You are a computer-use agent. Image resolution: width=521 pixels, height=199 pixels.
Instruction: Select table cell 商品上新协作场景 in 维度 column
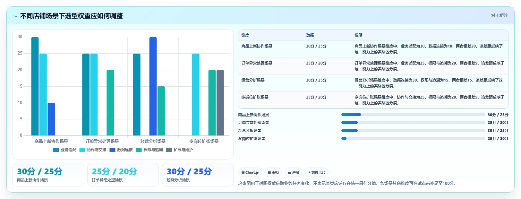coord(257,46)
